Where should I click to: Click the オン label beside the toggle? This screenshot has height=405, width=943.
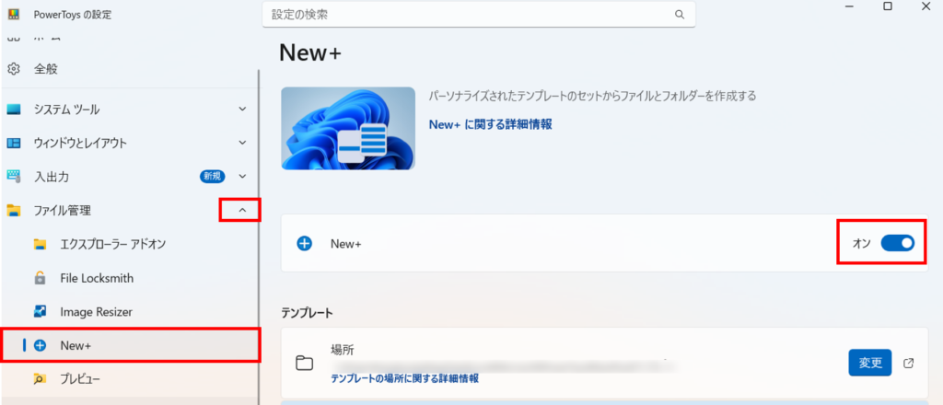(861, 243)
